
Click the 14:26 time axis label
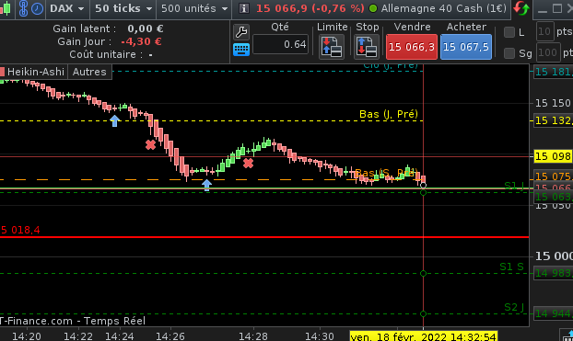170,335
